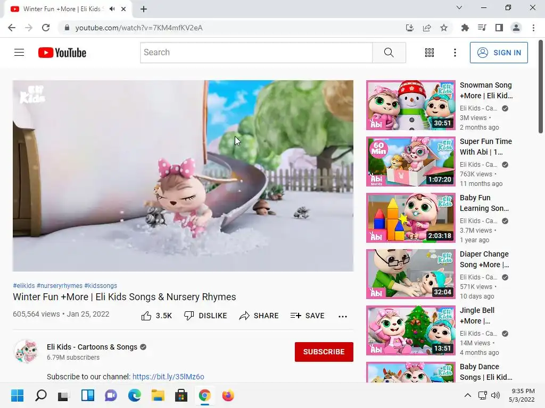545x408 pixels.
Task: Go forward in browser history
Action: 29,28
